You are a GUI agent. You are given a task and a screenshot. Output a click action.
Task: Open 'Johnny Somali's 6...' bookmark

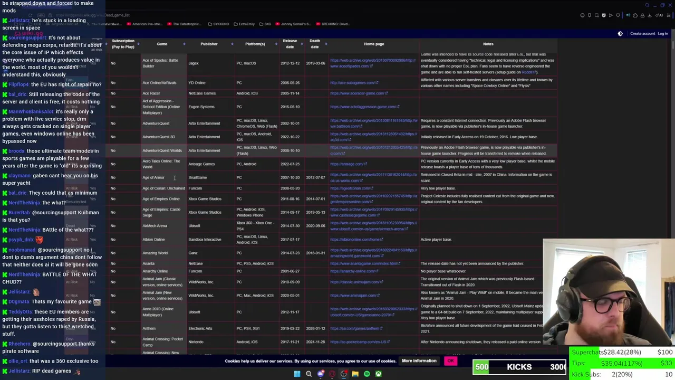coord(293,24)
